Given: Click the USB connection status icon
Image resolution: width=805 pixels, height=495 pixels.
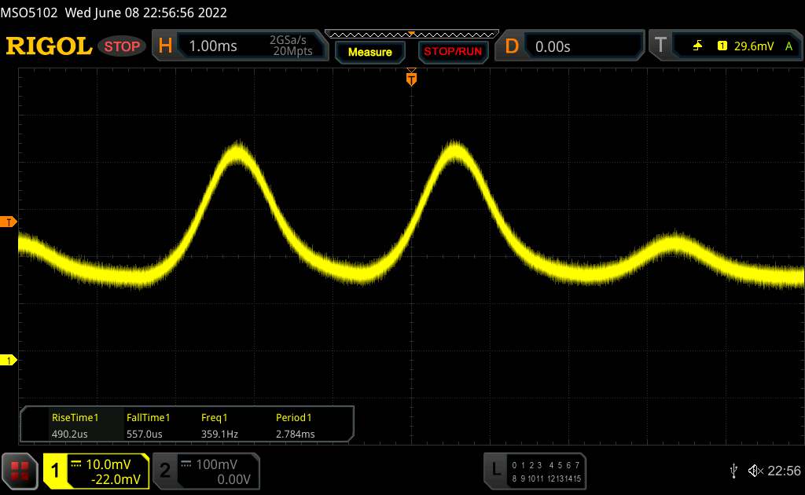Looking at the screenshot, I should (x=733, y=470).
